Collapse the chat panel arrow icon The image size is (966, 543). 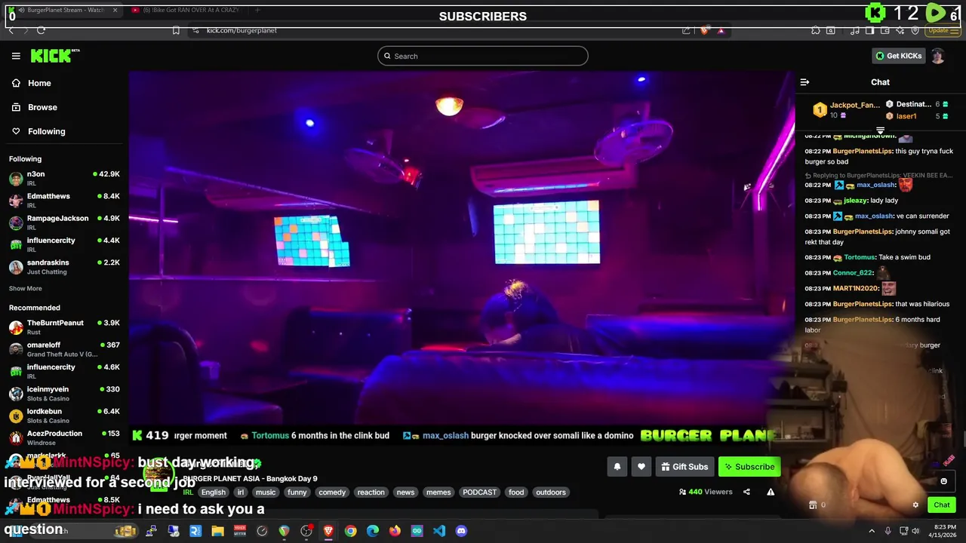804,82
